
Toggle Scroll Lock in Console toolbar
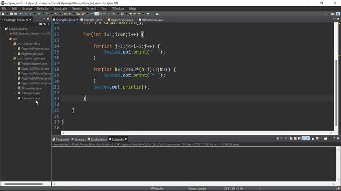click(x=295, y=138)
